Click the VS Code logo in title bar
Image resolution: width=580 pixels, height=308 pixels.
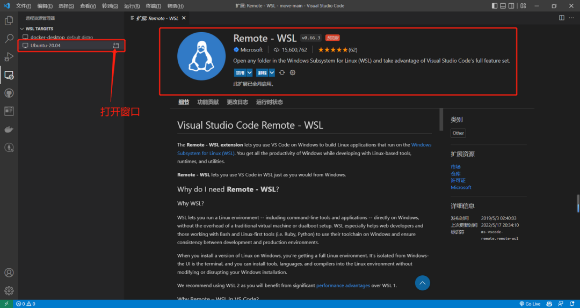(x=6, y=5)
